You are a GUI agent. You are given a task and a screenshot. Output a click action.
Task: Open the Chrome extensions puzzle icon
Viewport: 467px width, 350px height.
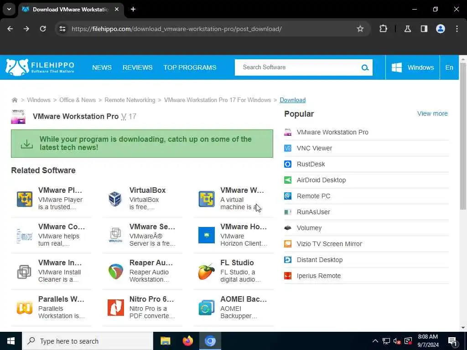click(x=383, y=29)
